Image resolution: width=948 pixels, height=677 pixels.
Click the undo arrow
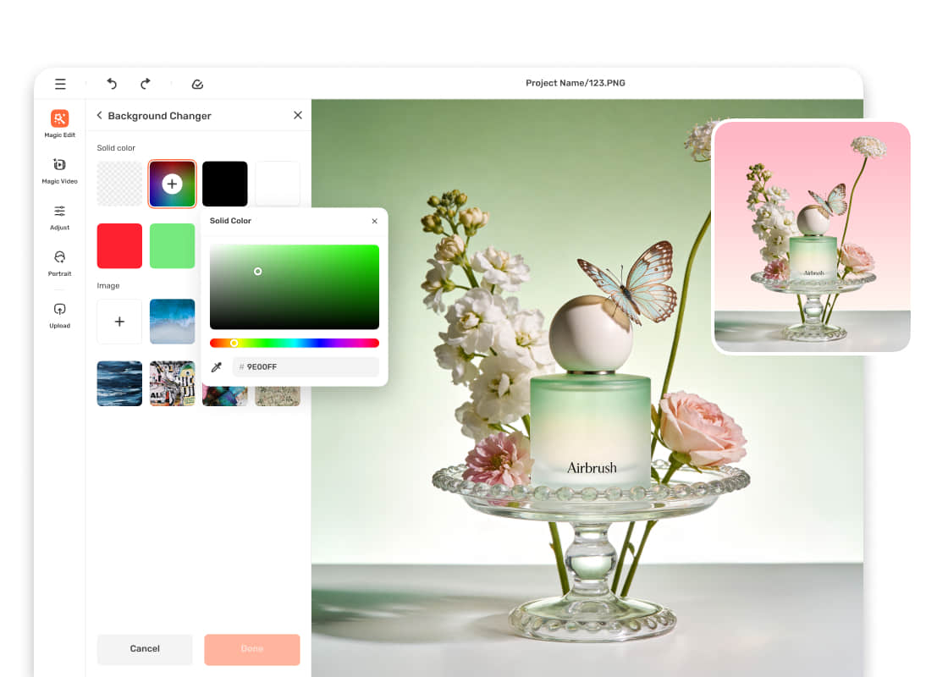(x=112, y=84)
